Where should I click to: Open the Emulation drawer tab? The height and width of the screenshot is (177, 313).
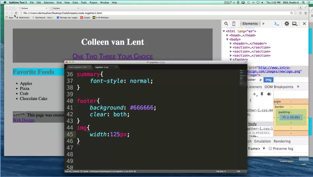click(262, 141)
